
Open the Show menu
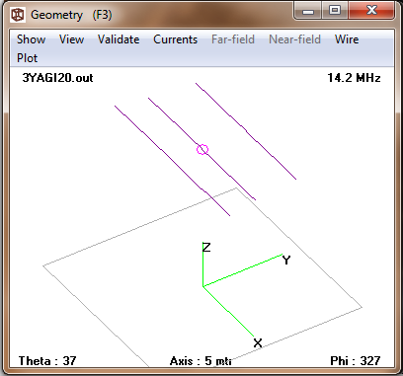[x=32, y=39]
